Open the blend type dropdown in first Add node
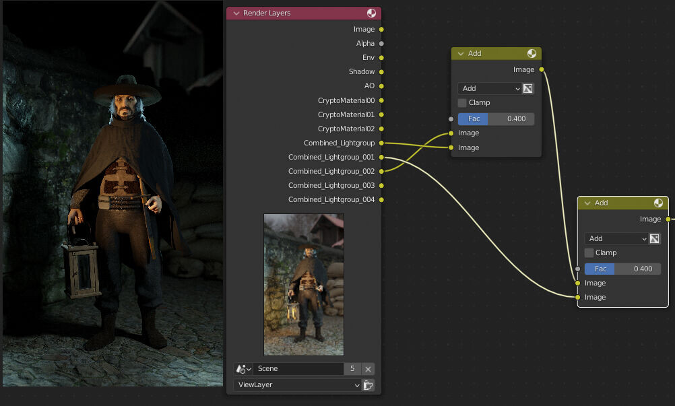The image size is (675, 406). pyautogui.click(x=490, y=89)
